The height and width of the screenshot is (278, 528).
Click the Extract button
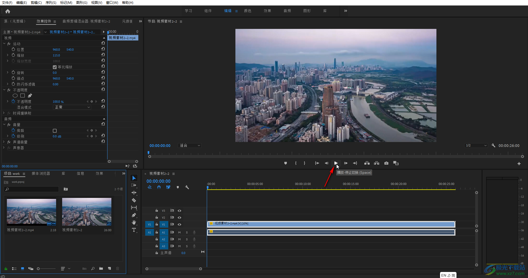click(376, 163)
